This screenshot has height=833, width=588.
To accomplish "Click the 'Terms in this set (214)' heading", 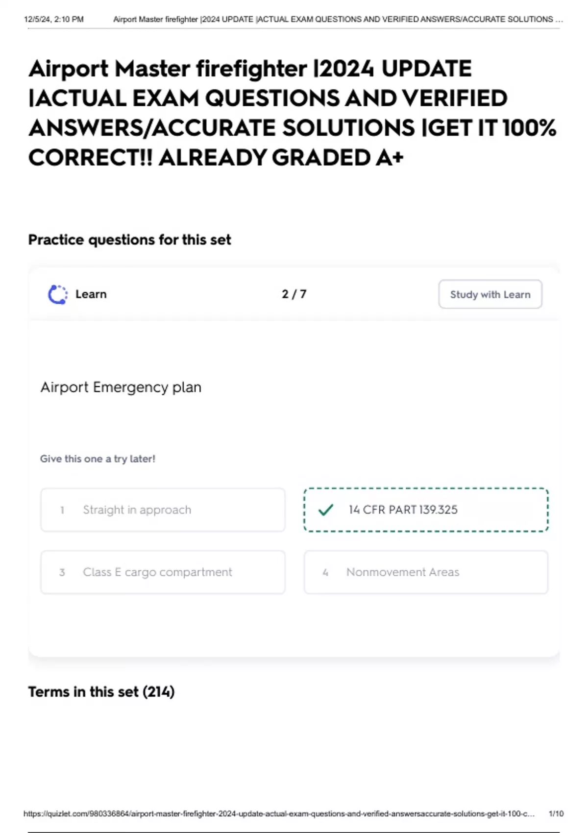I will pyautogui.click(x=101, y=691).
